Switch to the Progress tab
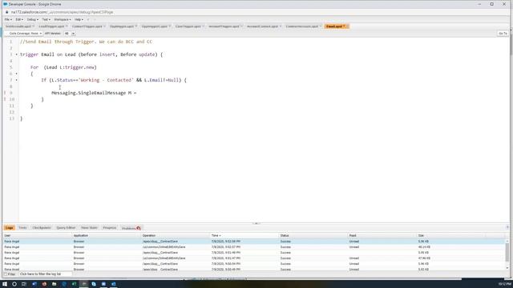The height and width of the screenshot is (288, 513). 110,227
